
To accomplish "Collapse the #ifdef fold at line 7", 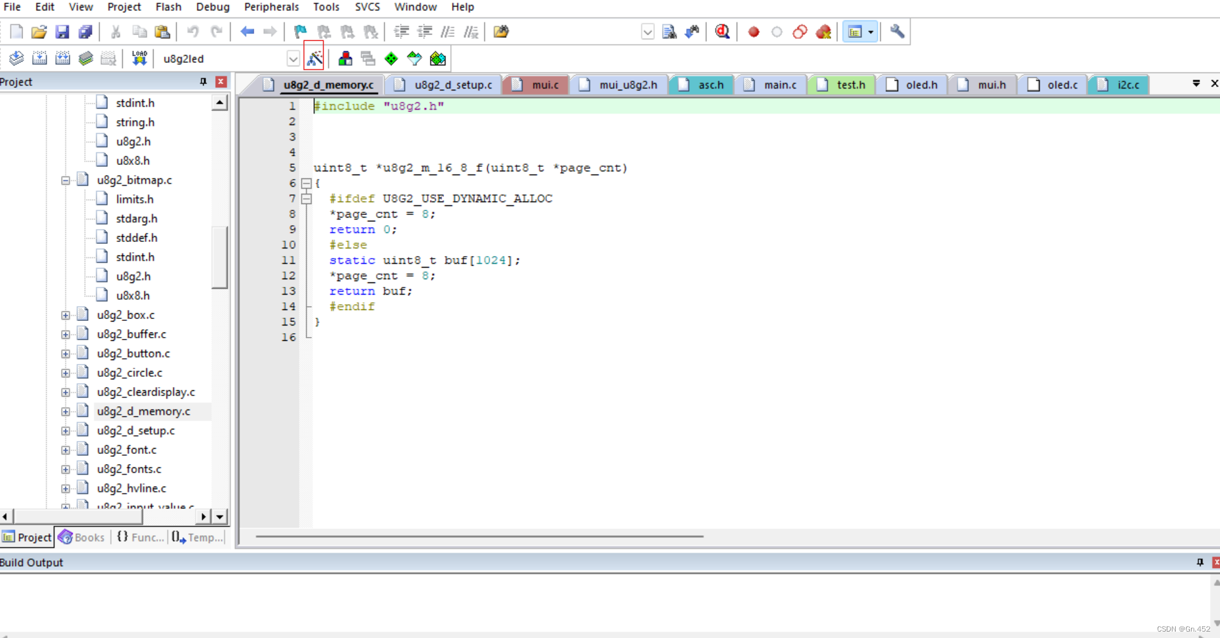I will click(x=306, y=199).
